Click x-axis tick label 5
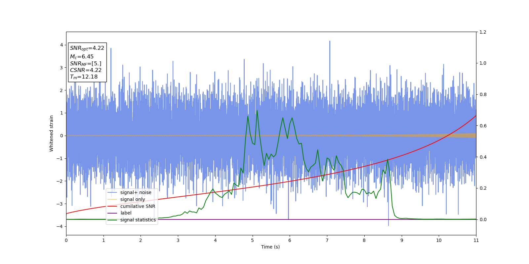Image resolution: width=529 pixels, height=264 pixels. pos(252,240)
